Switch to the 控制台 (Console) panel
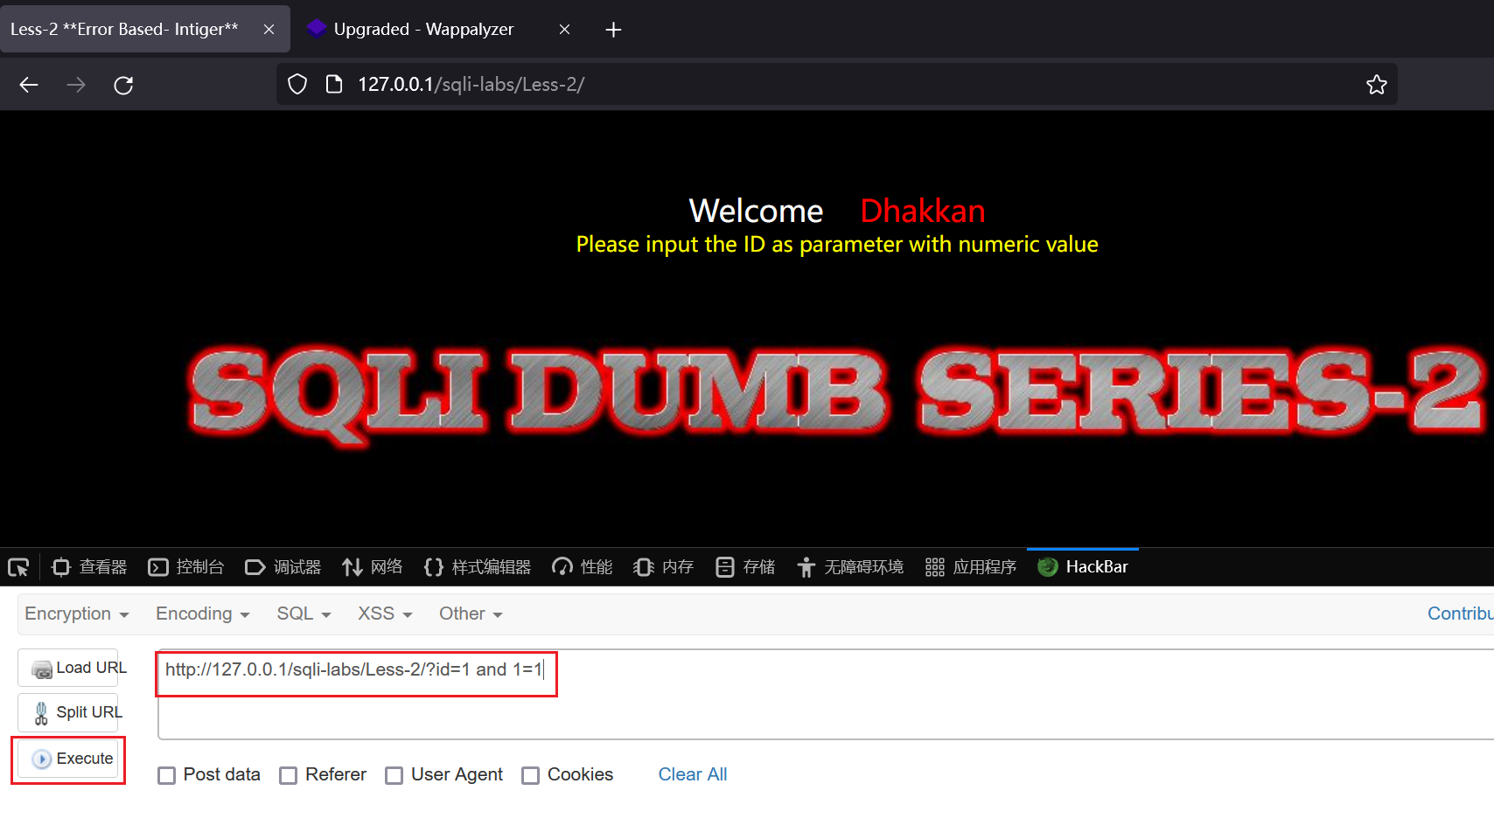This screenshot has height=839, width=1494. tap(186, 566)
